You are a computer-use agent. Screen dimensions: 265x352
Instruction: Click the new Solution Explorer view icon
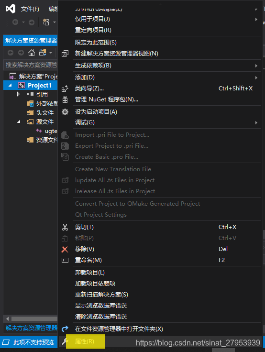coord(65,54)
